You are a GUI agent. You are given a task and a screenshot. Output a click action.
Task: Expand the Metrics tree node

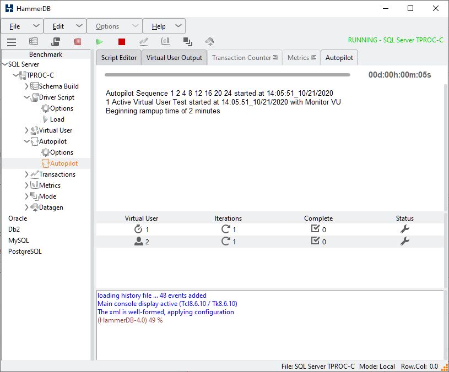tap(26, 185)
